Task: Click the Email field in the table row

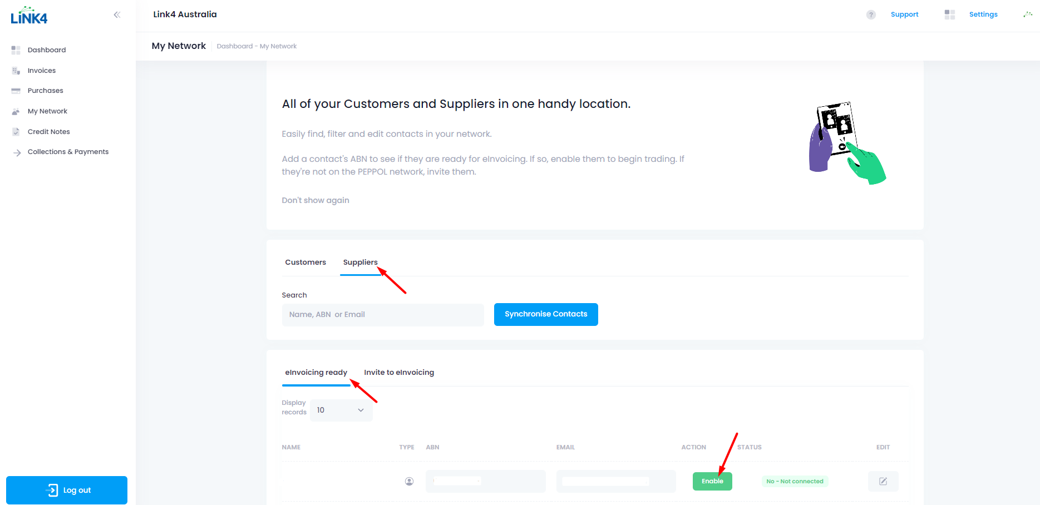Action: [616, 482]
